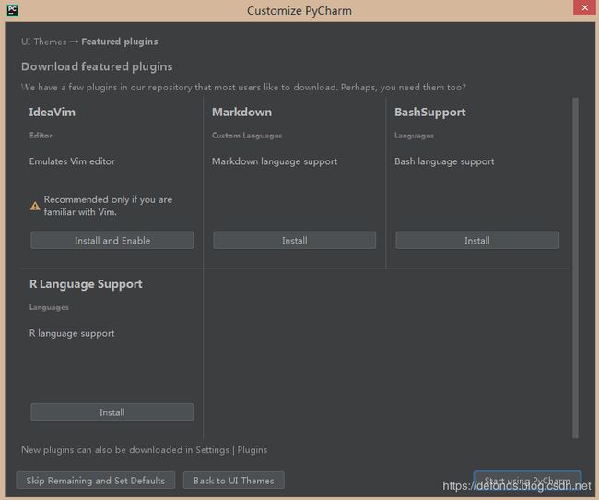
Task: Install and Enable the IdeaVim plugin
Action: point(112,240)
